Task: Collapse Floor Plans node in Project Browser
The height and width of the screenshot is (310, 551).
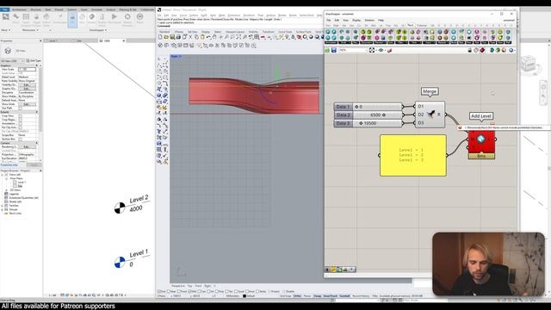Action: point(6,178)
